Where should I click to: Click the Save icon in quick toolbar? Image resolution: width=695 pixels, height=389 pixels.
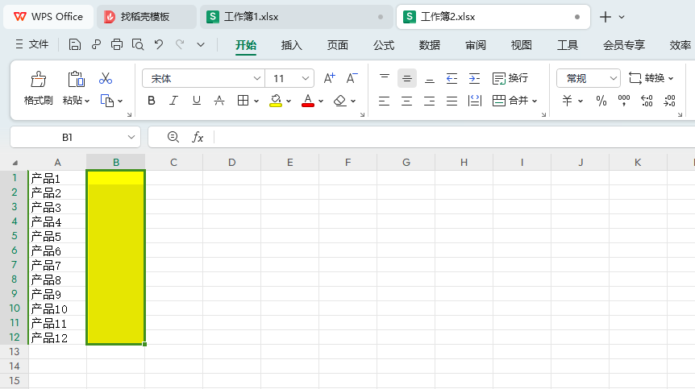pos(74,44)
